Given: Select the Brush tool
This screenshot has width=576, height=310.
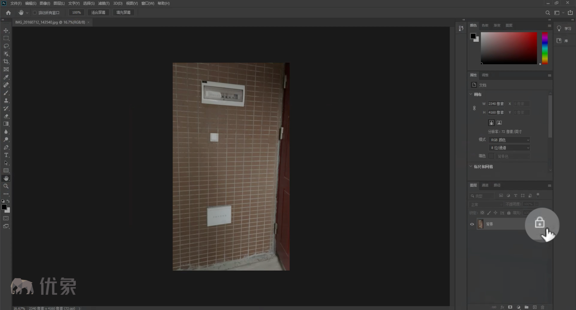Looking at the screenshot, I should pos(6,93).
